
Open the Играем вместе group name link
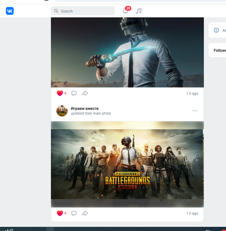(x=84, y=109)
